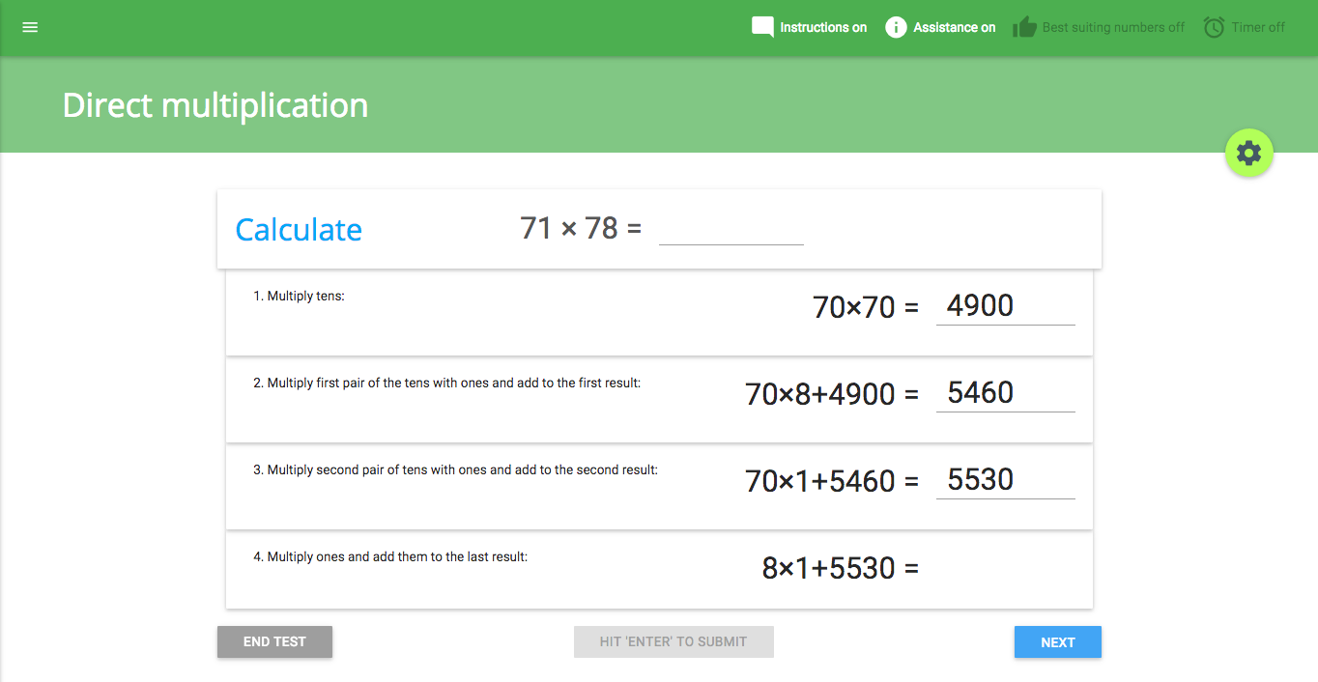Click the blue 'Calculate' label

click(299, 230)
